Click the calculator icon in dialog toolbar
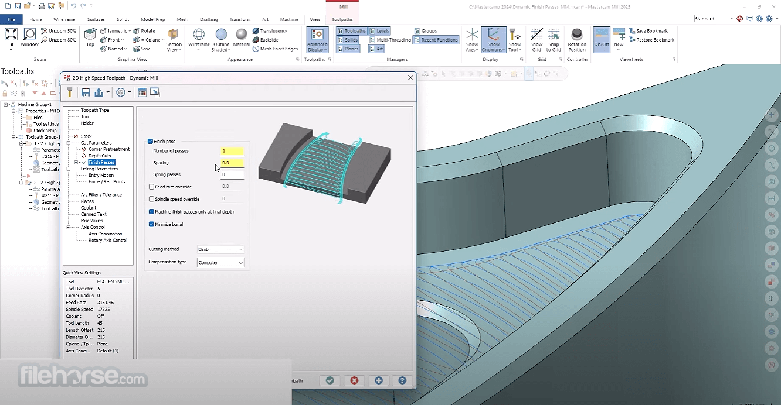Viewport: 781px width, 405px height. coord(142,92)
